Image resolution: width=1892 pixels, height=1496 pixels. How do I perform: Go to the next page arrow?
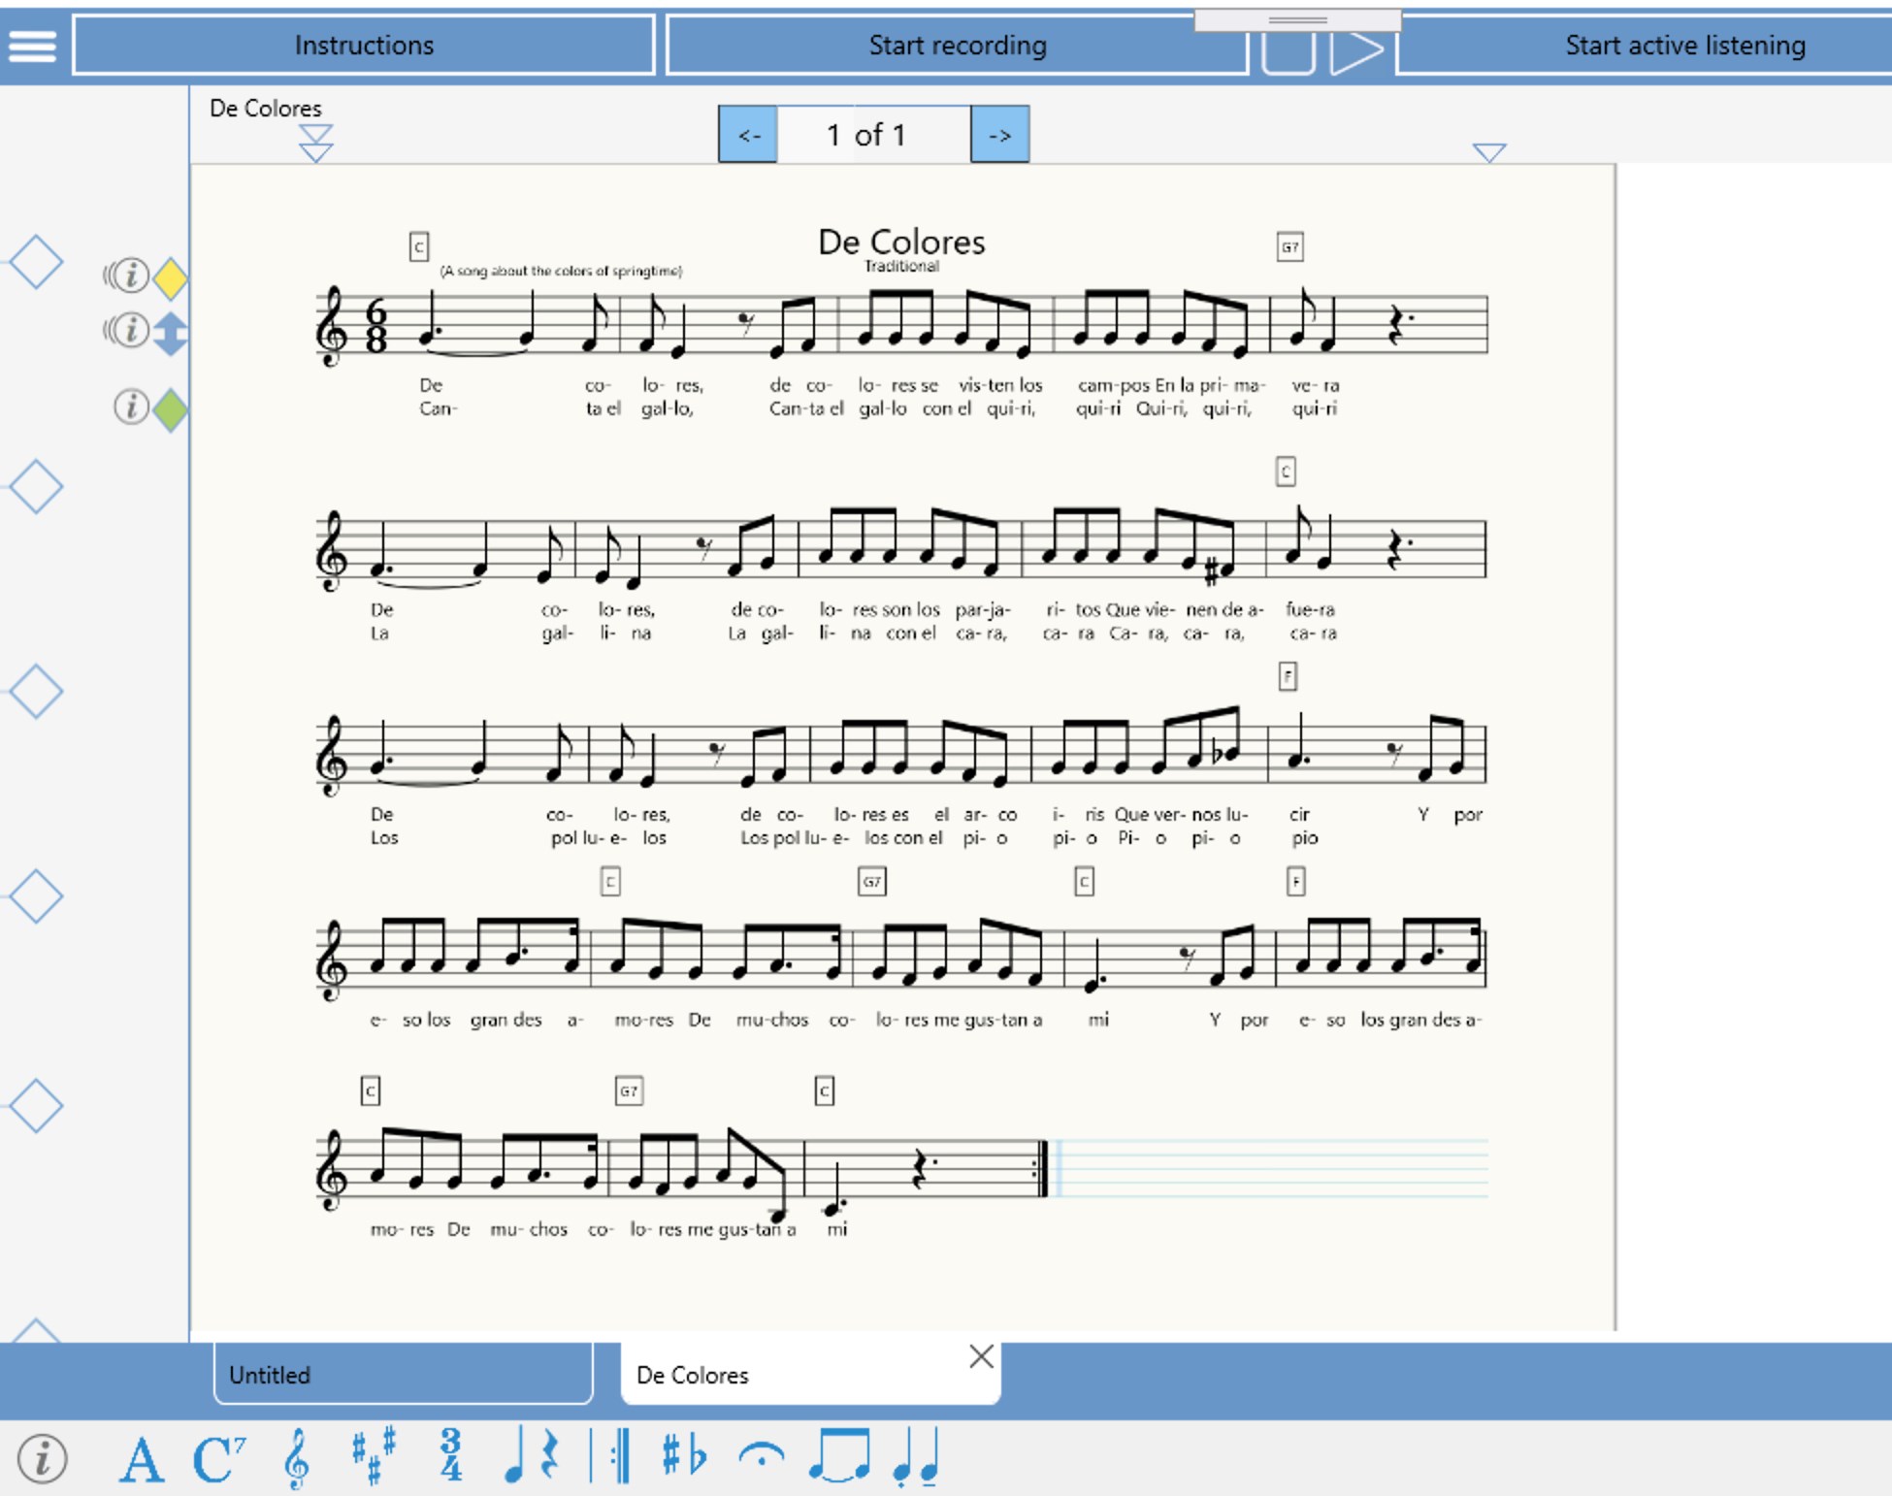[999, 135]
